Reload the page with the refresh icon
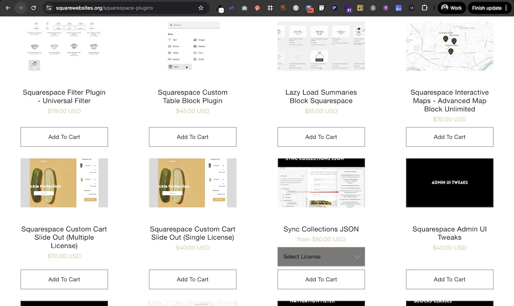The height and width of the screenshot is (306, 514). [33, 8]
